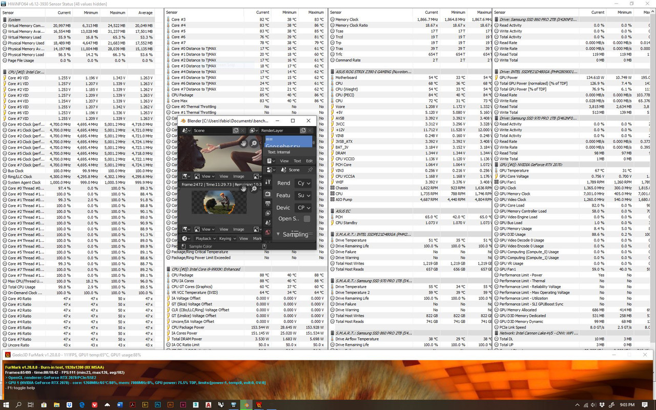Open Adobe Photoshop from the taskbar
The width and height of the screenshot is (656, 410).
157,404
